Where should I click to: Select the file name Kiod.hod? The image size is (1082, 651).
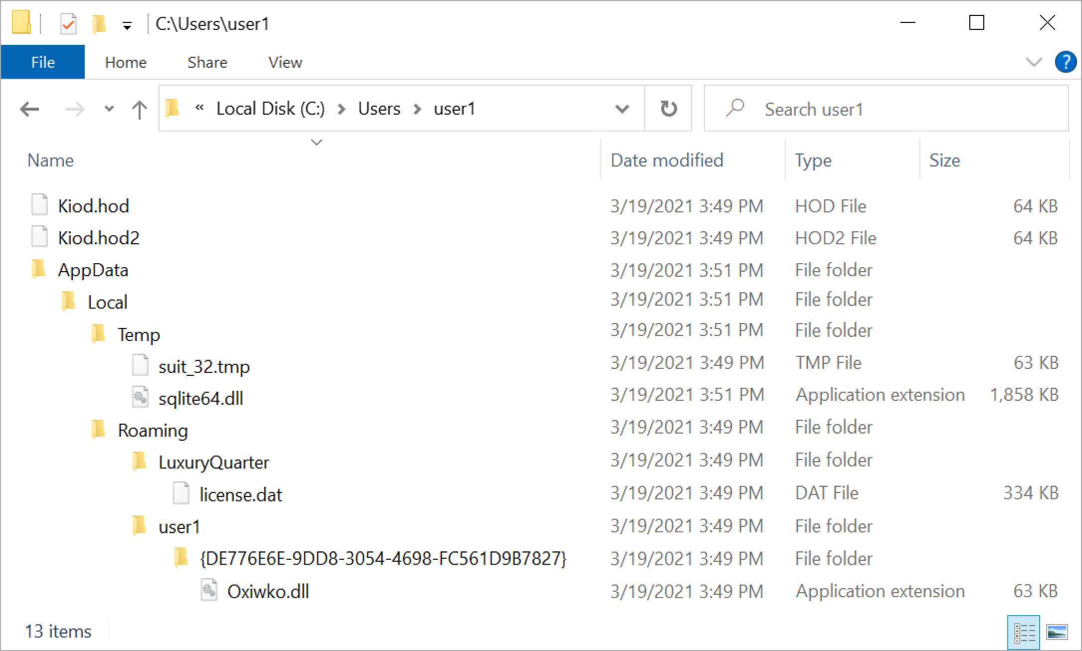94,206
